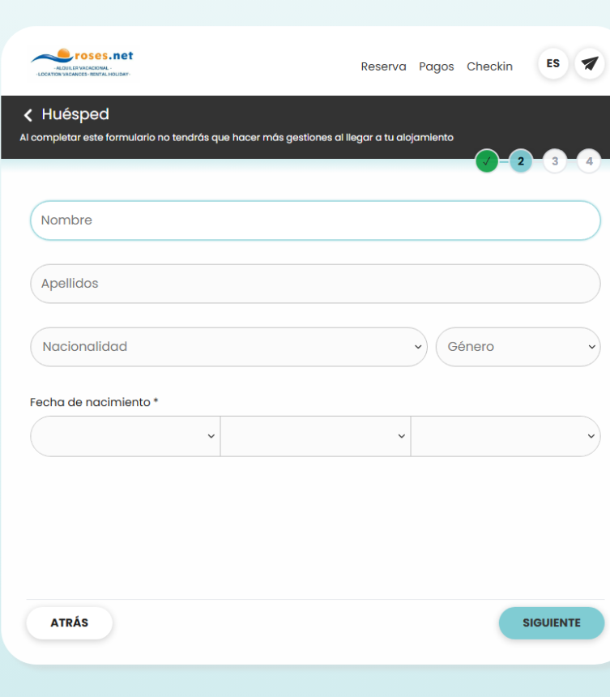
Task: Select step 2 in progress indicator
Action: coord(521,161)
